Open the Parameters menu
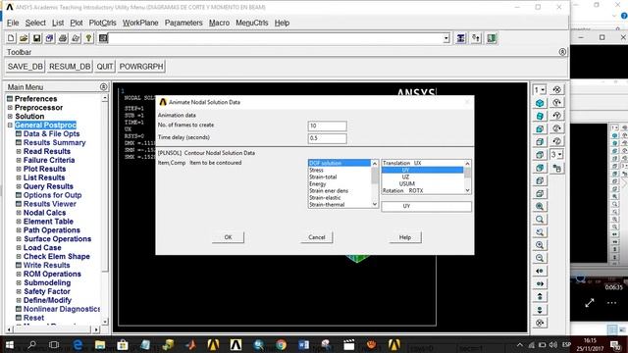The image size is (628, 353). tap(183, 23)
